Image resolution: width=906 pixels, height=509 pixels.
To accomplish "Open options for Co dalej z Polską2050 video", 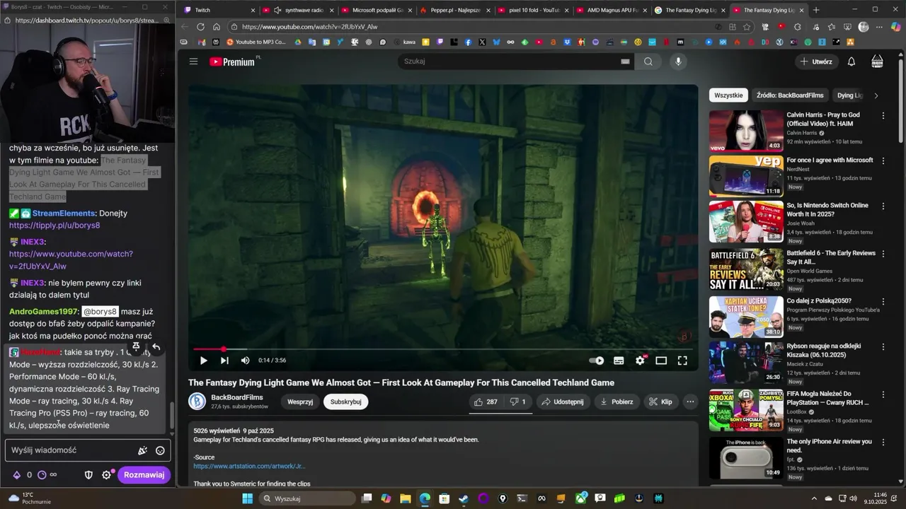I will (x=883, y=301).
